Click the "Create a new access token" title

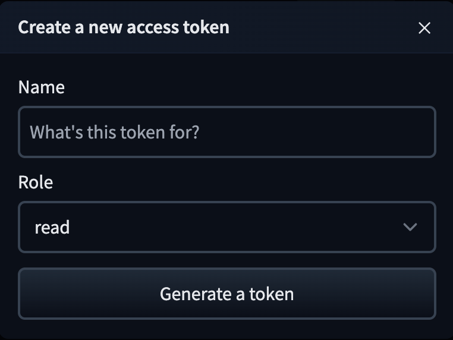[124, 27]
